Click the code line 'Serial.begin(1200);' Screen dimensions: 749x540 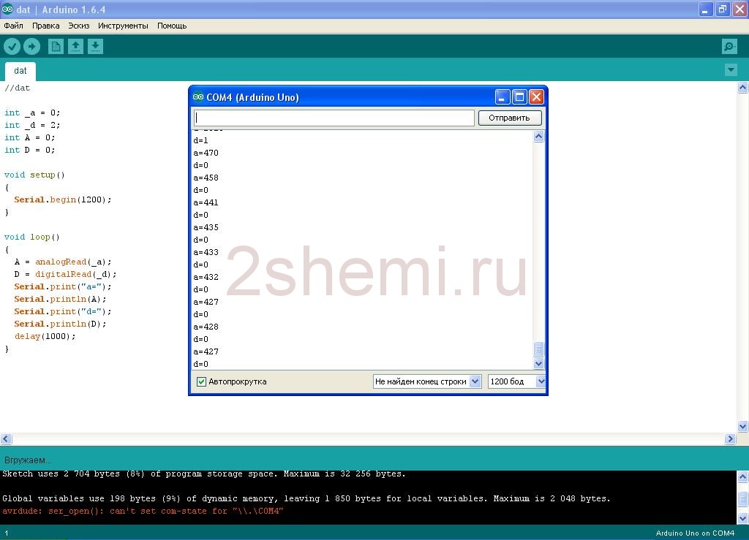[x=63, y=200]
